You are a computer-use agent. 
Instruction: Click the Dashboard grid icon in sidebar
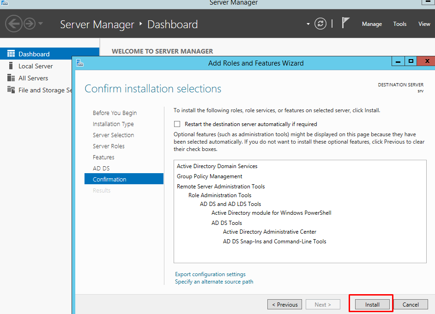pos(11,54)
